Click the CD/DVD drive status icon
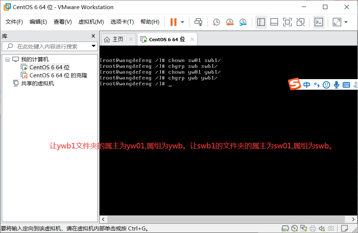The width and height of the screenshot is (358, 233). point(295,228)
